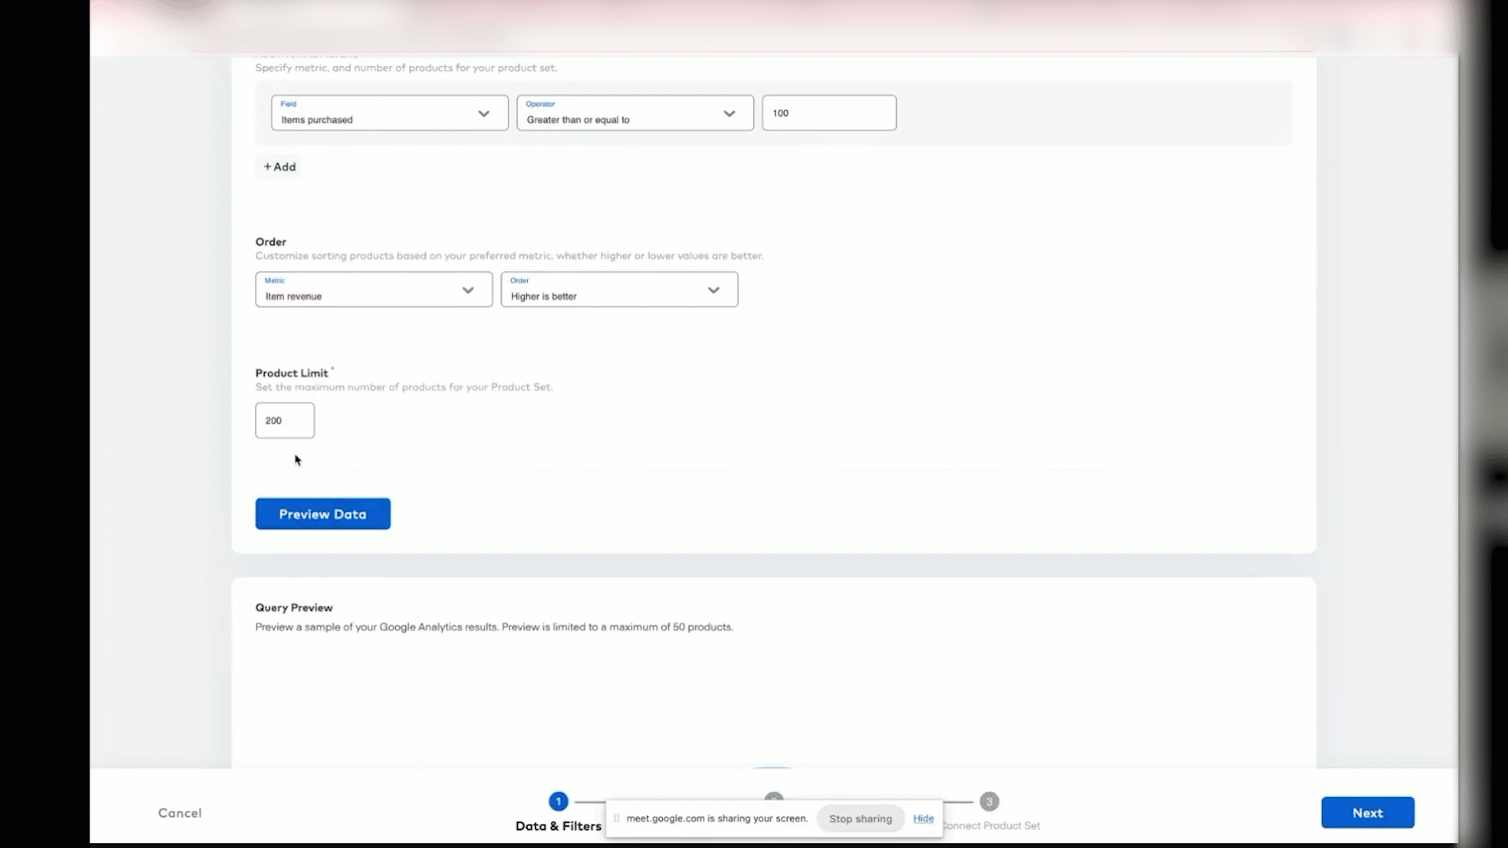
Task: Open the Field dropdown showing Items purchased
Action: (x=389, y=113)
